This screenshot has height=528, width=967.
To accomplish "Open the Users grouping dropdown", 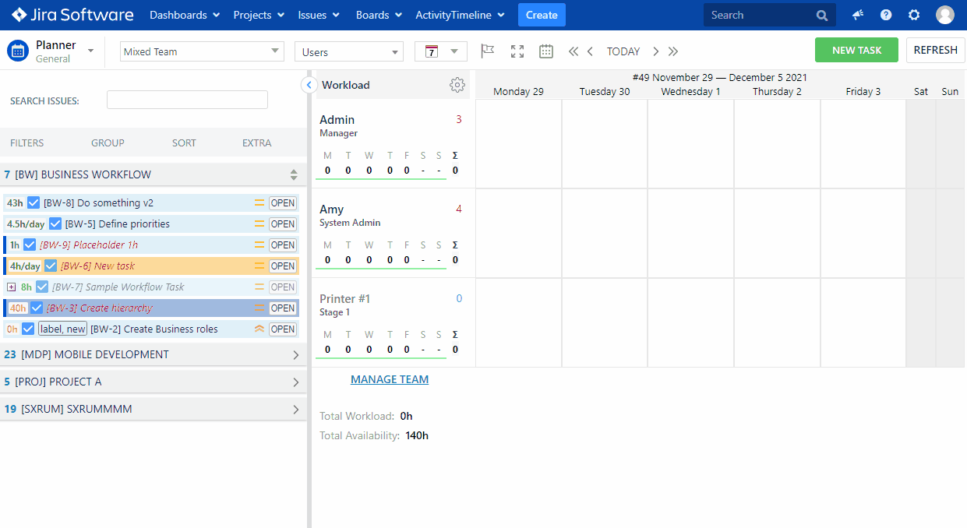I will (x=348, y=51).
